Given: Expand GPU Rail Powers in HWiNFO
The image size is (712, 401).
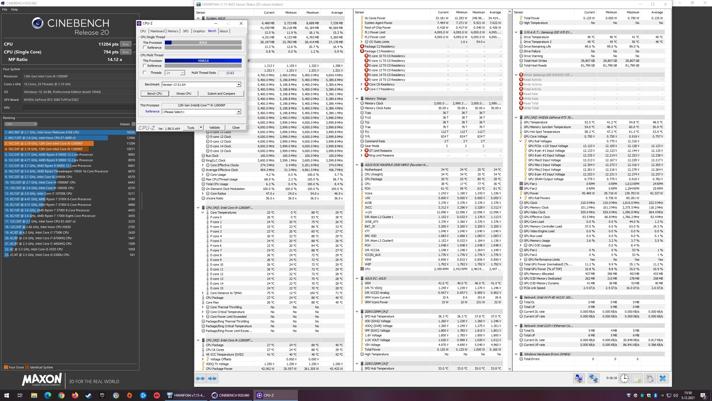Looking at the screenshot, I should click(x=521, y=198).
